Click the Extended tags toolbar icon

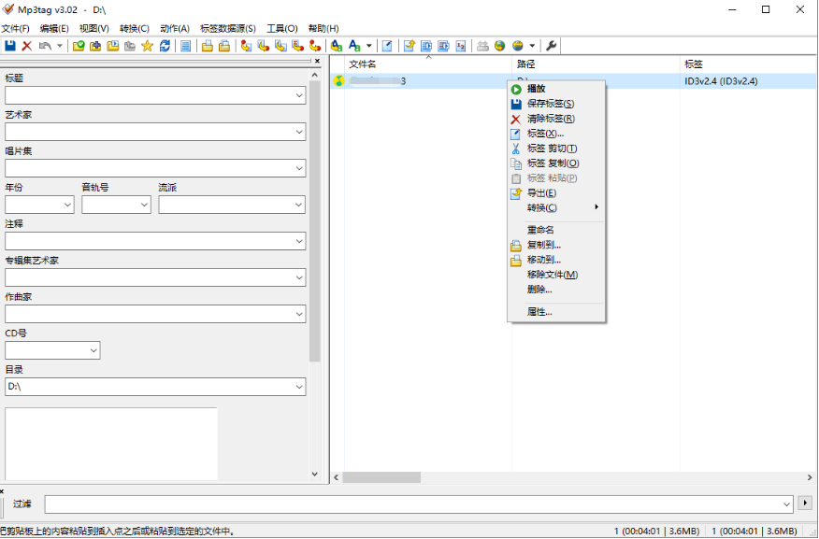(x=387, y=46)
